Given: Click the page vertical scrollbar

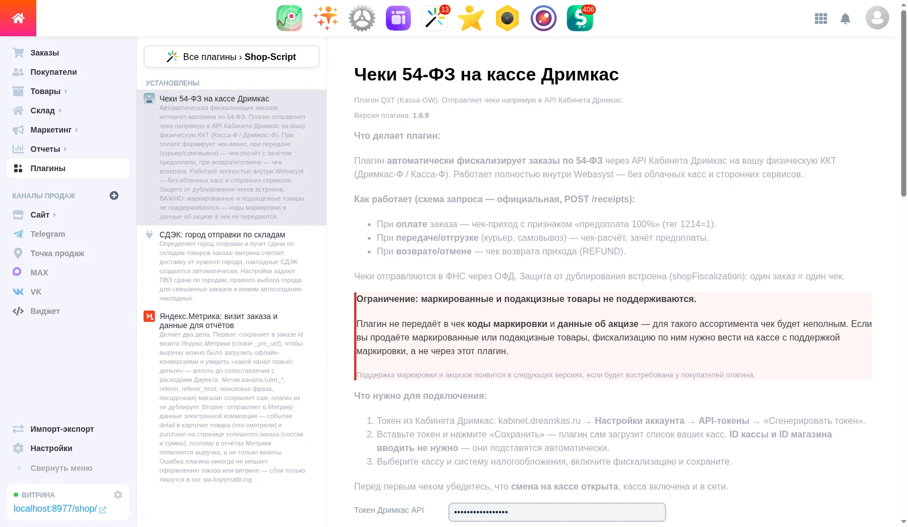Looking at the screenshot, I should 903,104.
